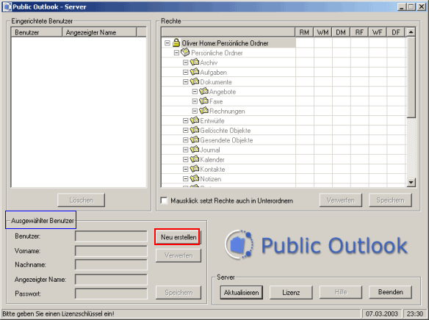Click the Kontakte folder icon
429x320 pixels.
pos(195,169)
